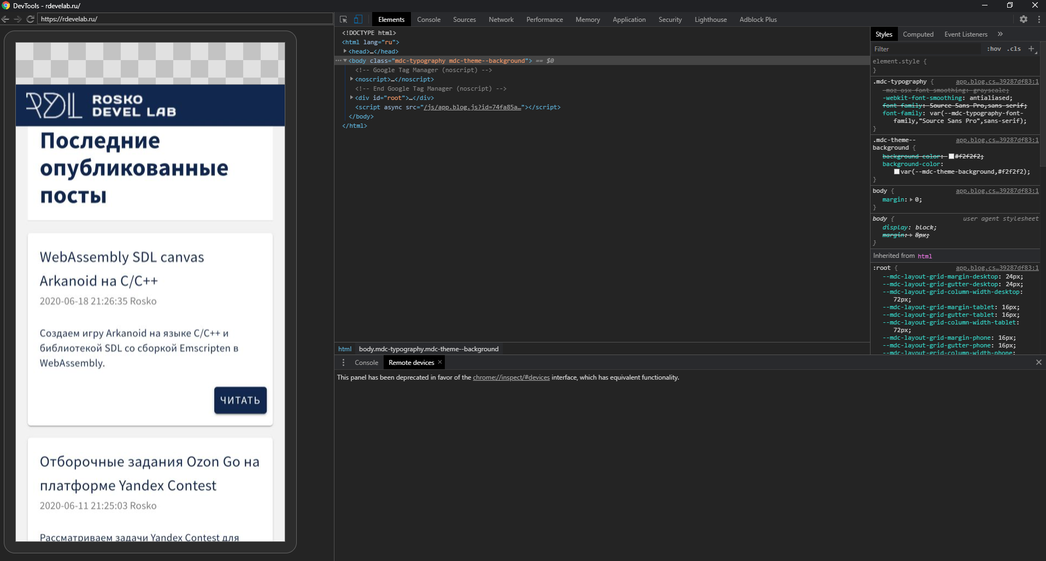Click the ЧИТАТЬ button on Arkanoid post
This screenshot has width=1046, height=561.
coord(240,400)
